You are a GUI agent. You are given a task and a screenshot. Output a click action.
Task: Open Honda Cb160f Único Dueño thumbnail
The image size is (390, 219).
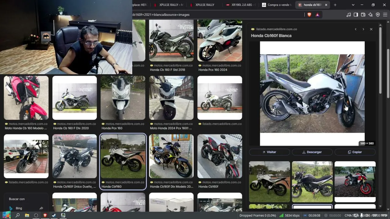pyautogui.click(x=75, y=156)
